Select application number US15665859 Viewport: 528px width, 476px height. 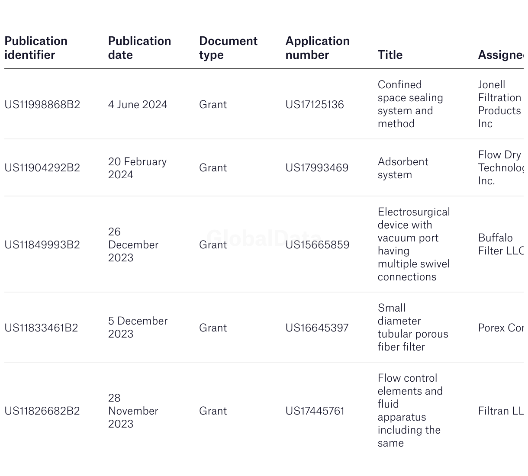(x=317, y=245)
